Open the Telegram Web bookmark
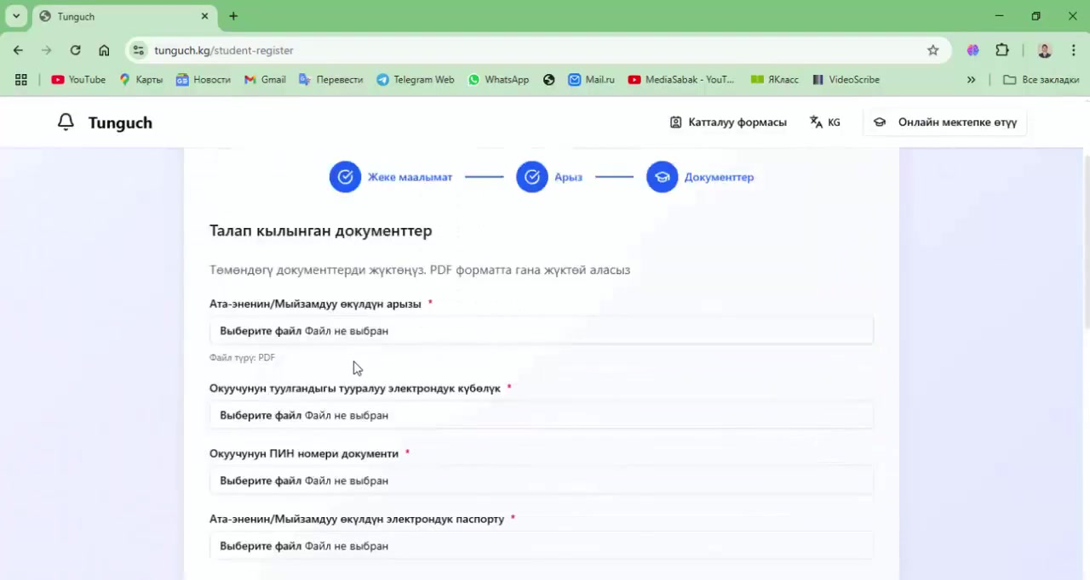Image resolution: width=1090 pixels, height=580 pixels. click(x=416, y=79)
